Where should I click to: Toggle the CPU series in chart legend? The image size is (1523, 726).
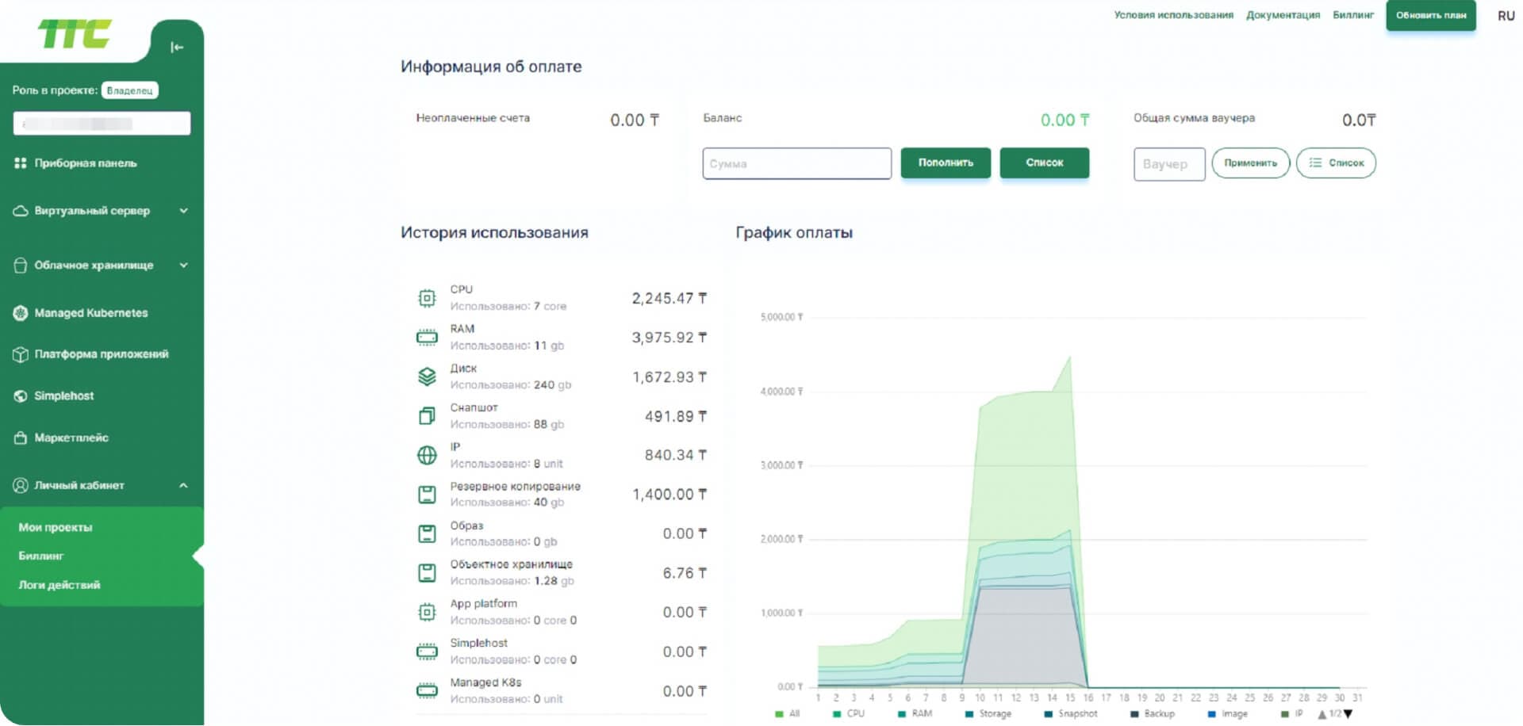pyautogui.click(x=849, y=714)
